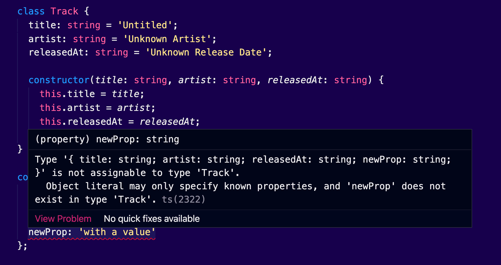Click the this.releasedAt assignment statement

tap(119, 122)
